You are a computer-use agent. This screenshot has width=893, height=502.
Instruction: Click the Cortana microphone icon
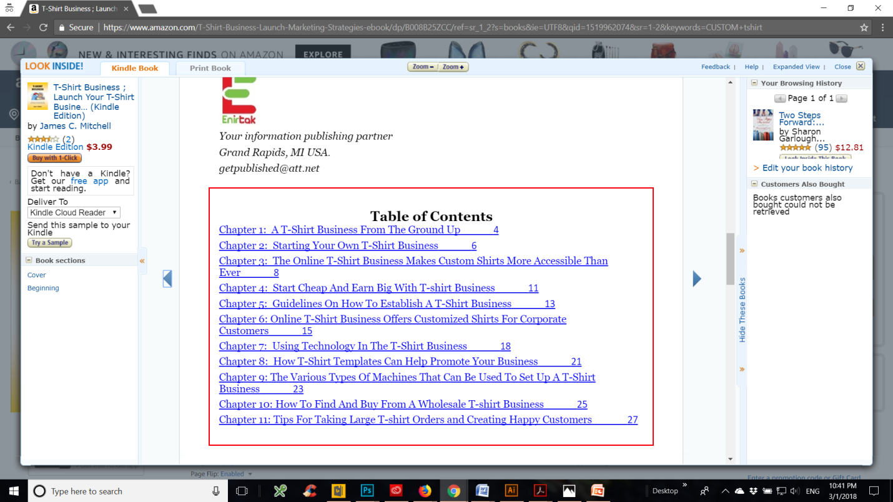pyautogui.click(x=216, y=491)
